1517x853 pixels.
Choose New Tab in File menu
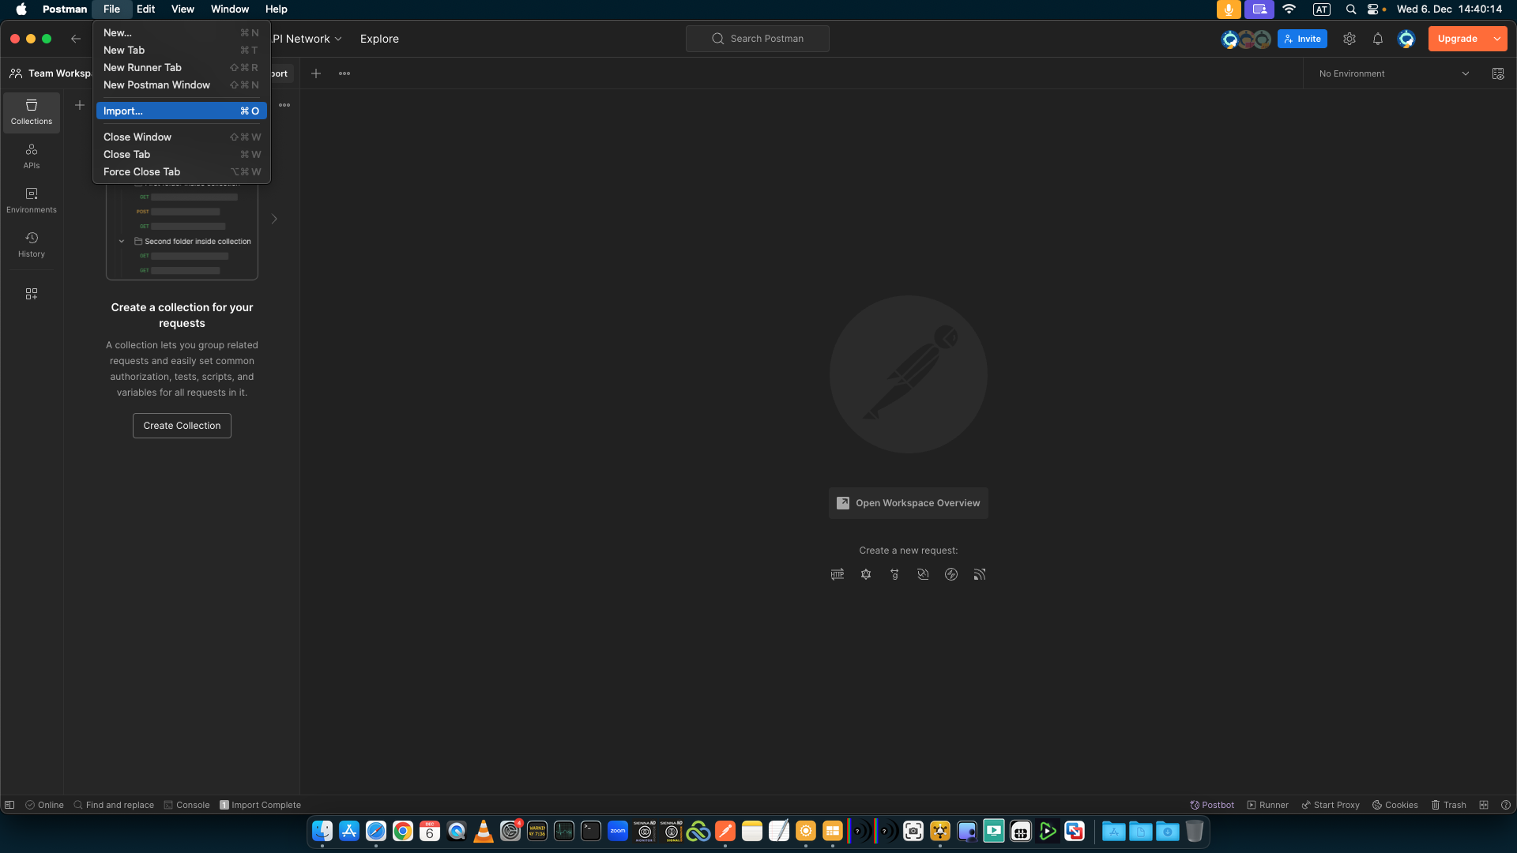pyautogui.click(x=182, y=50)
